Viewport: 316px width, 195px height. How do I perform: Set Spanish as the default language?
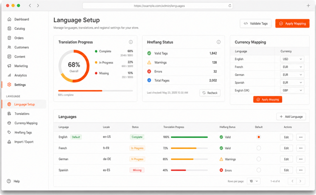(x=259, y=170)
